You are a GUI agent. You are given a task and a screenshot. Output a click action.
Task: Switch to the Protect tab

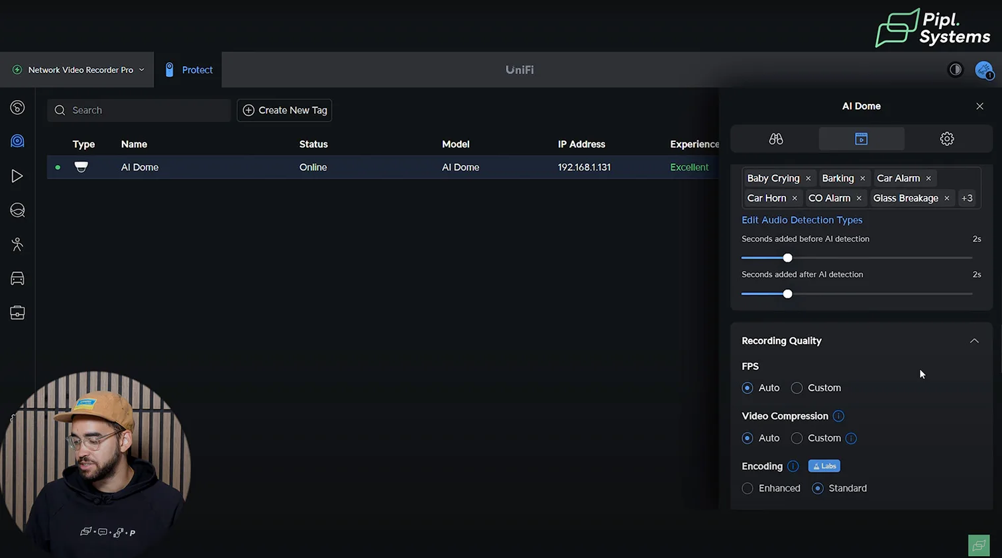(x=189, y=70)
